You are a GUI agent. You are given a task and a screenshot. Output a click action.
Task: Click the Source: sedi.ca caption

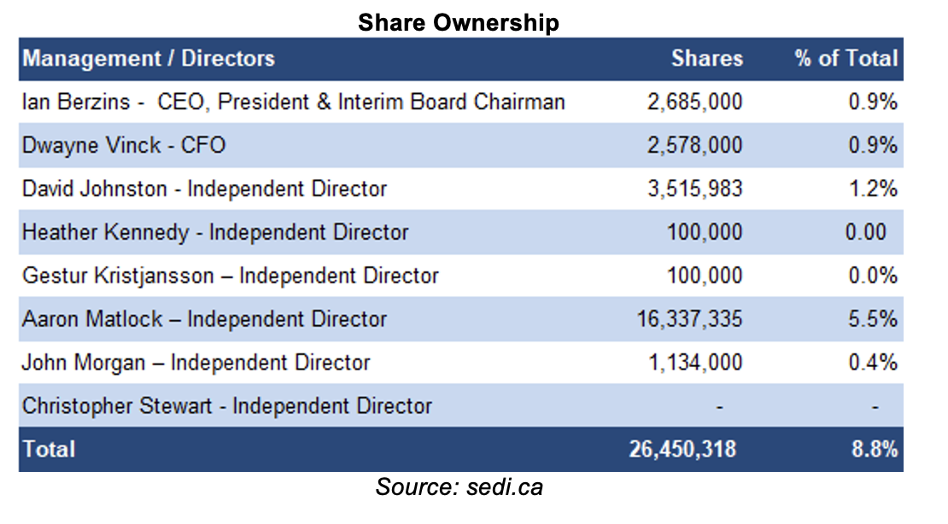459,487
